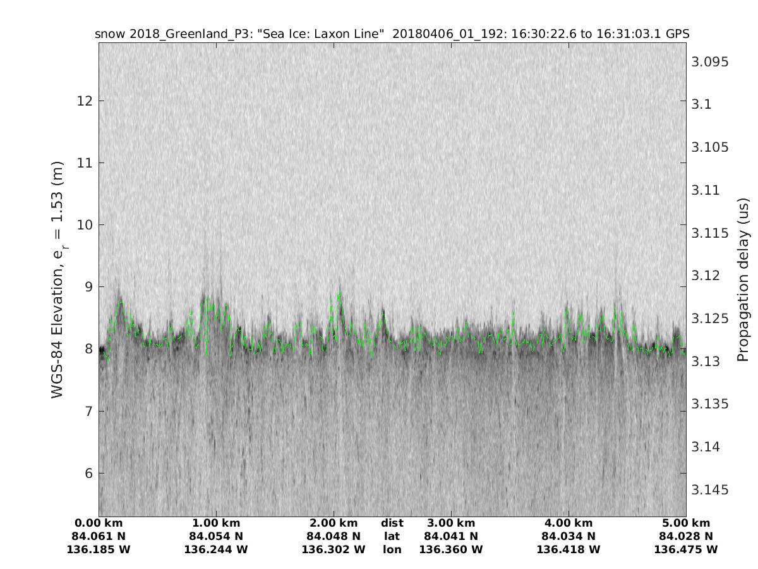
Task: Select the 12 tick on elevation axis
Action: pos(85,101)
